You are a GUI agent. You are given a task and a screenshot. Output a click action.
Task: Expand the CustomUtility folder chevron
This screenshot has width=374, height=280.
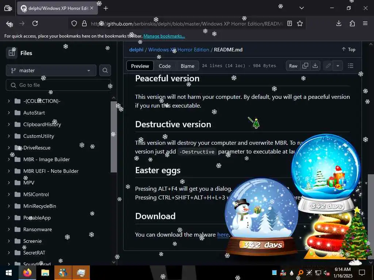point(9,136)
